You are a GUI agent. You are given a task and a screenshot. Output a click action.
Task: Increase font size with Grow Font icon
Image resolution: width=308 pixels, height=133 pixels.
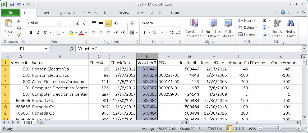pyautogui.click(x=77, y=23)
